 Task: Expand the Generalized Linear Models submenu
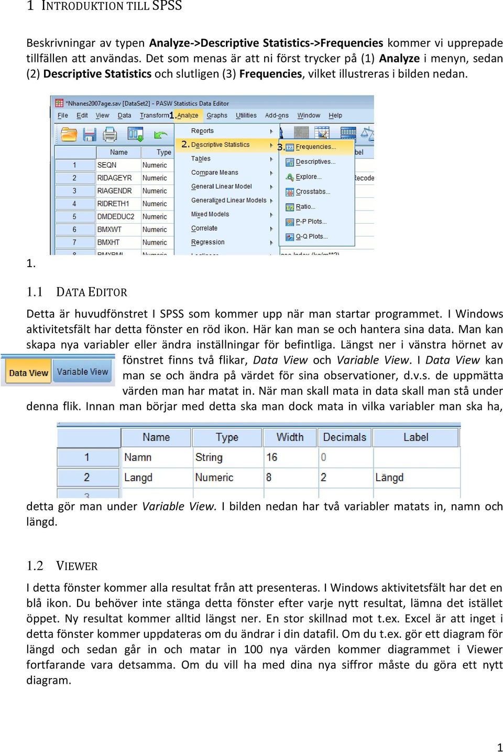[x=226, y=200]
